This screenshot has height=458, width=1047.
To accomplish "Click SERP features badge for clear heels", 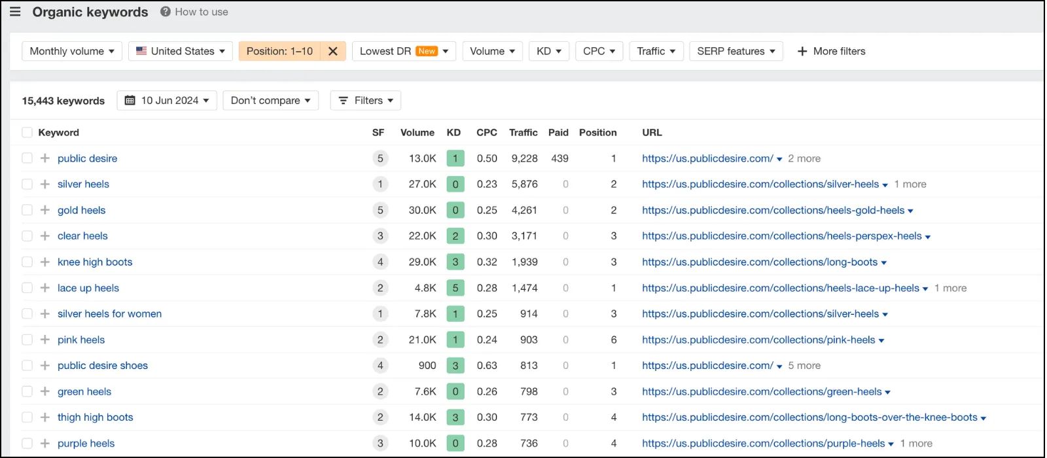I will [x=380, y=236].
